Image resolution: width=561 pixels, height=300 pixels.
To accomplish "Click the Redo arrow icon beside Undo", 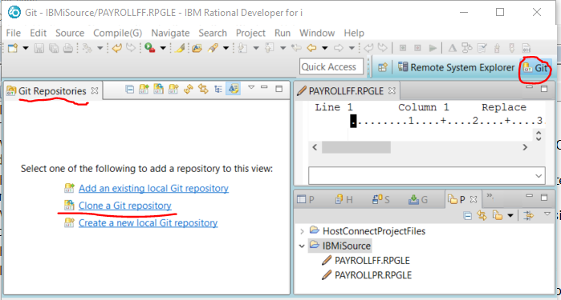I will [x=131, y=48].
